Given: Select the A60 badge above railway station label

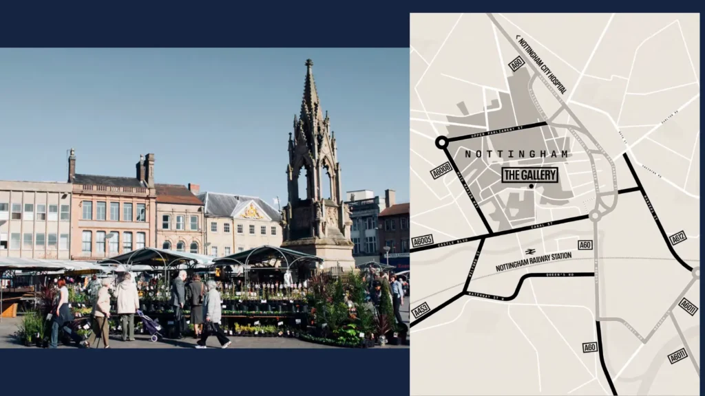Looking at the screenshot, I should (x=585, y=245).
